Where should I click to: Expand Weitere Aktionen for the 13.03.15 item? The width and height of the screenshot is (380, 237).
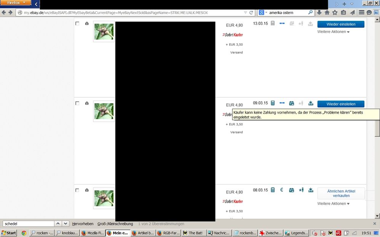pos(333,32)
